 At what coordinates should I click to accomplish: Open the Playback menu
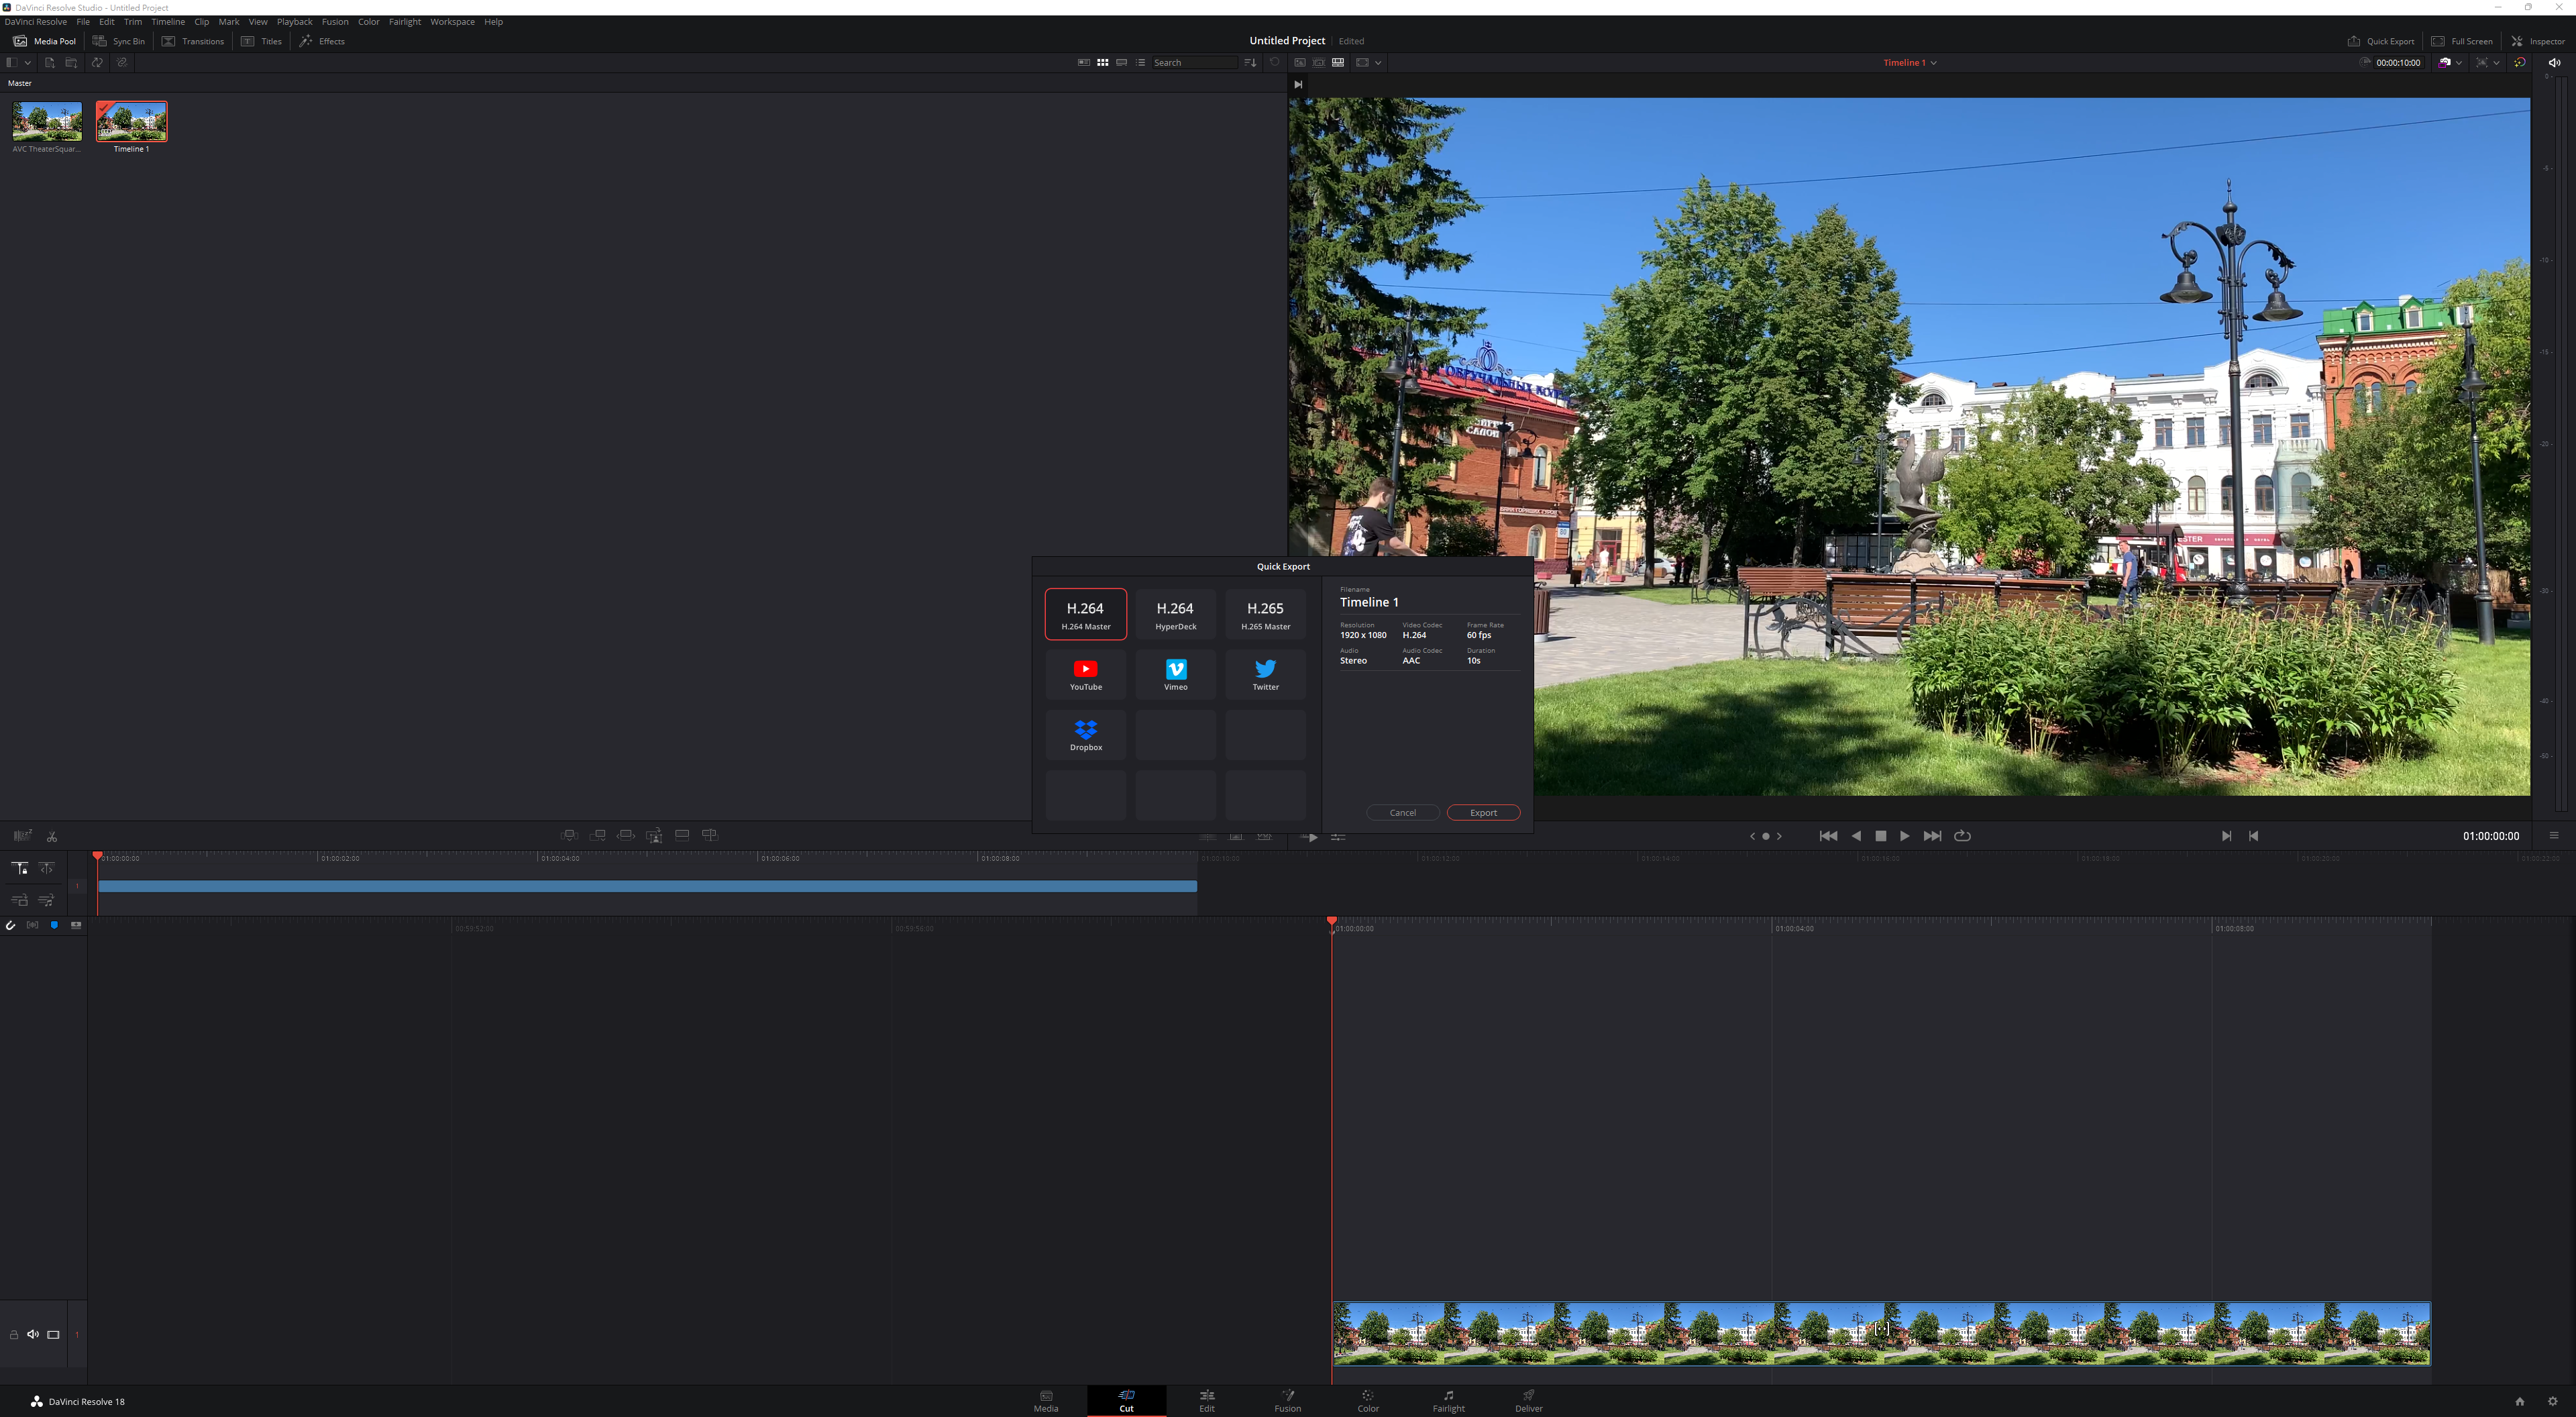coord(294,21)
